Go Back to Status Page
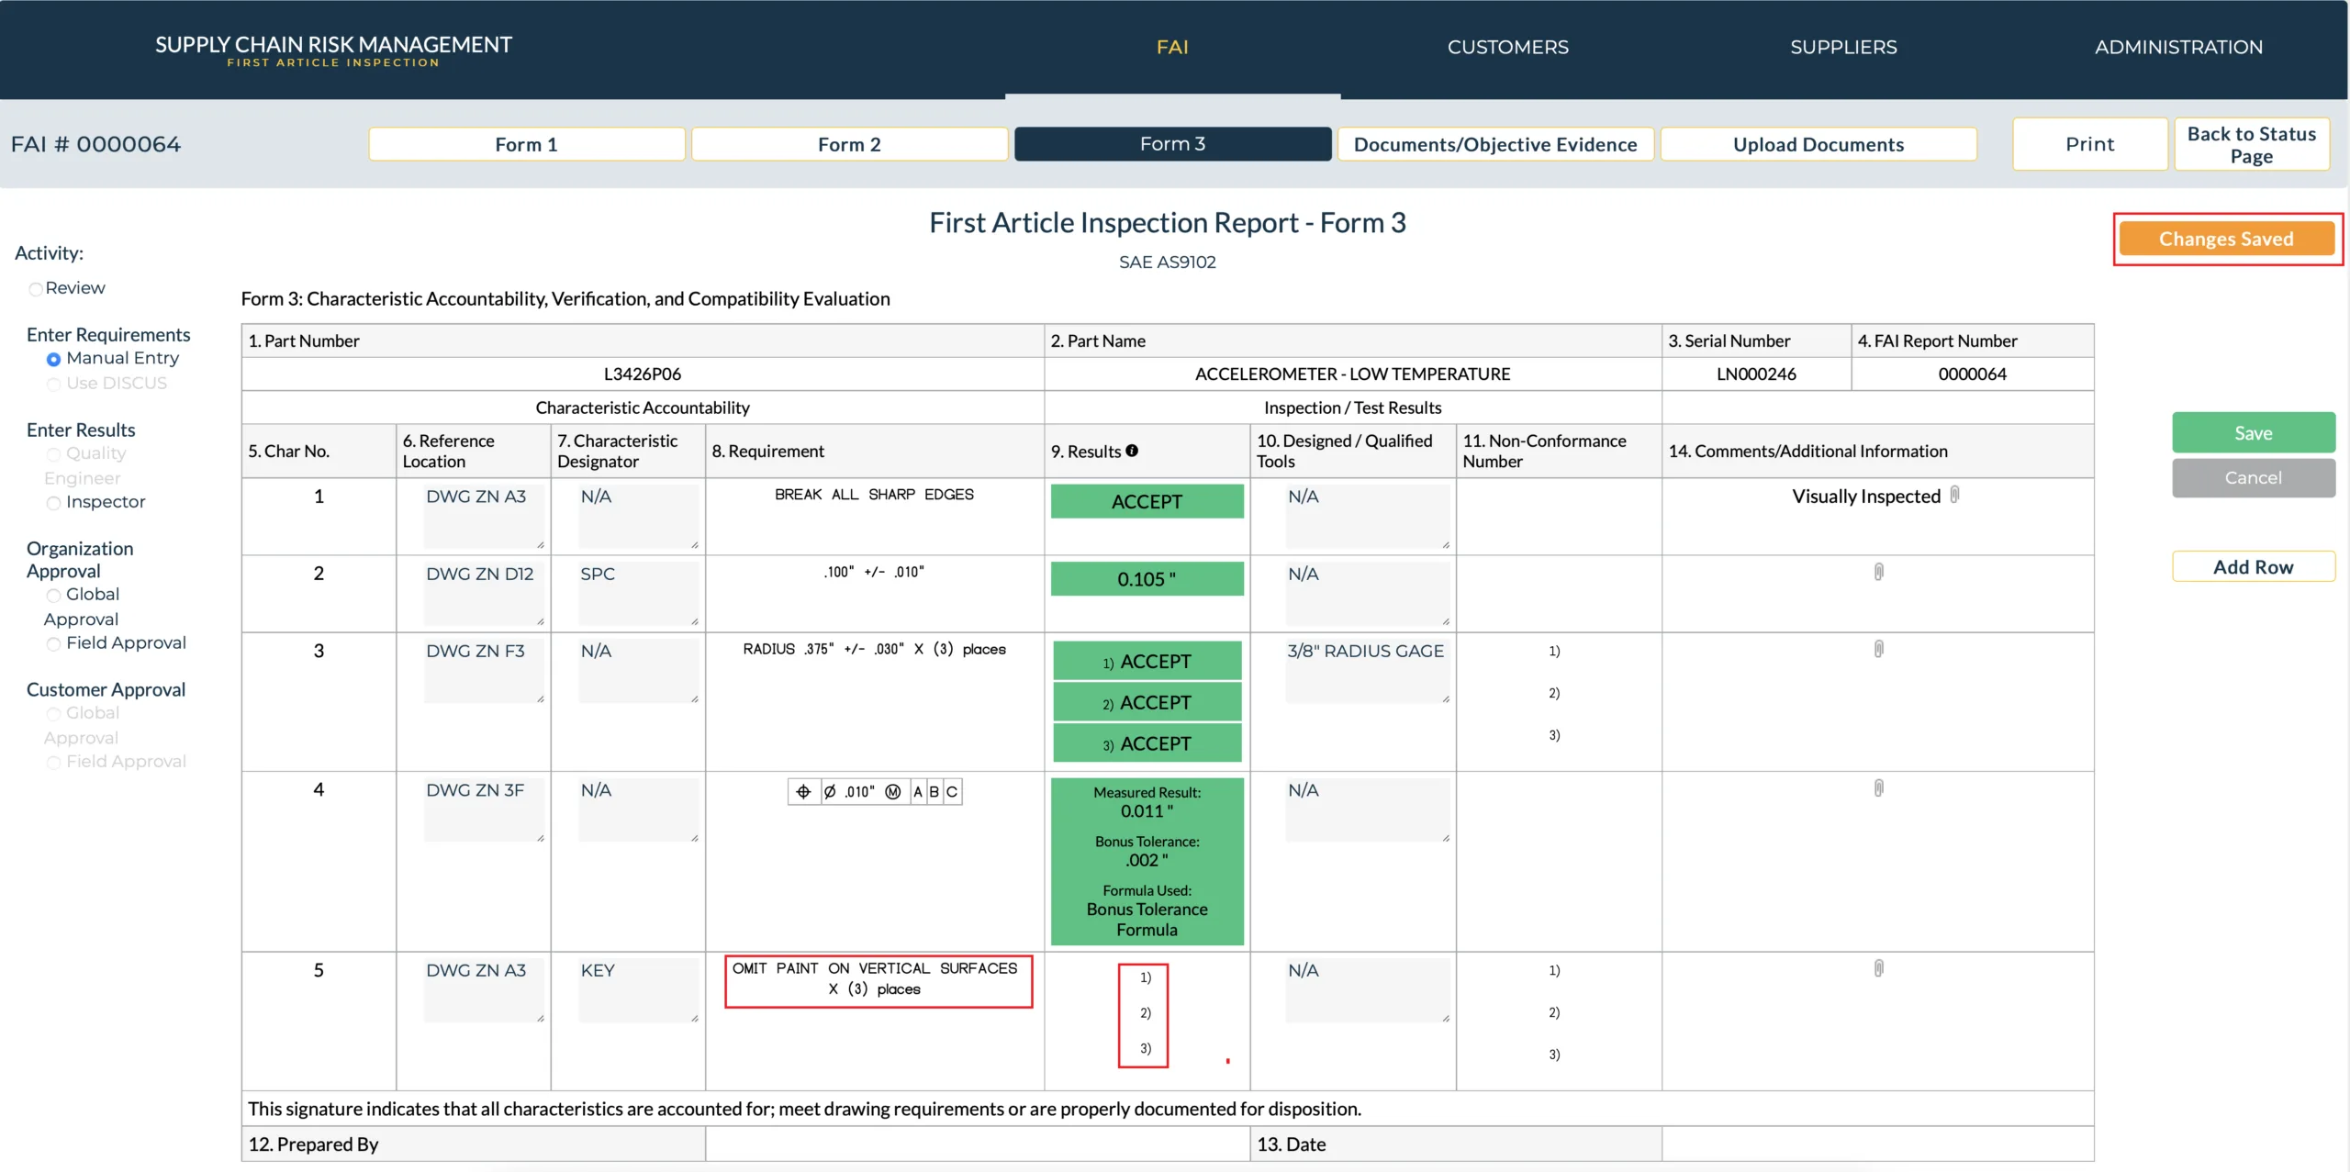Screen dimensions: 2350x1172 [x=2251, y=144]
